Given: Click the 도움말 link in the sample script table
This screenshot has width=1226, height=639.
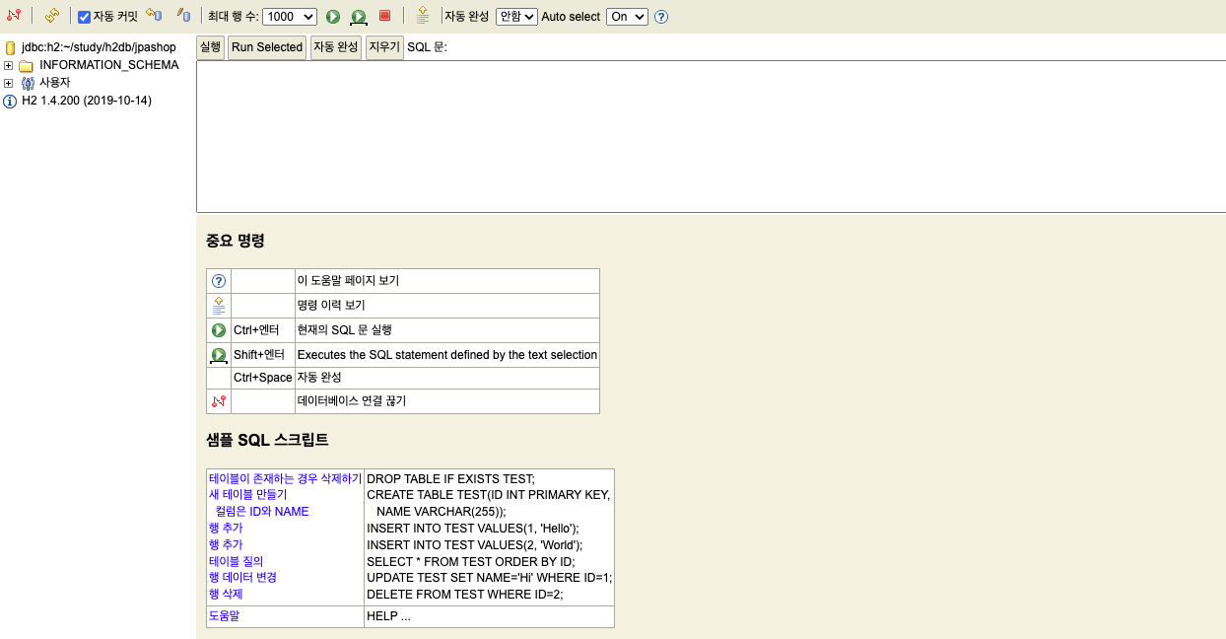Looking at the screenshot, I should pyautogui.click(x=224, y=616).
